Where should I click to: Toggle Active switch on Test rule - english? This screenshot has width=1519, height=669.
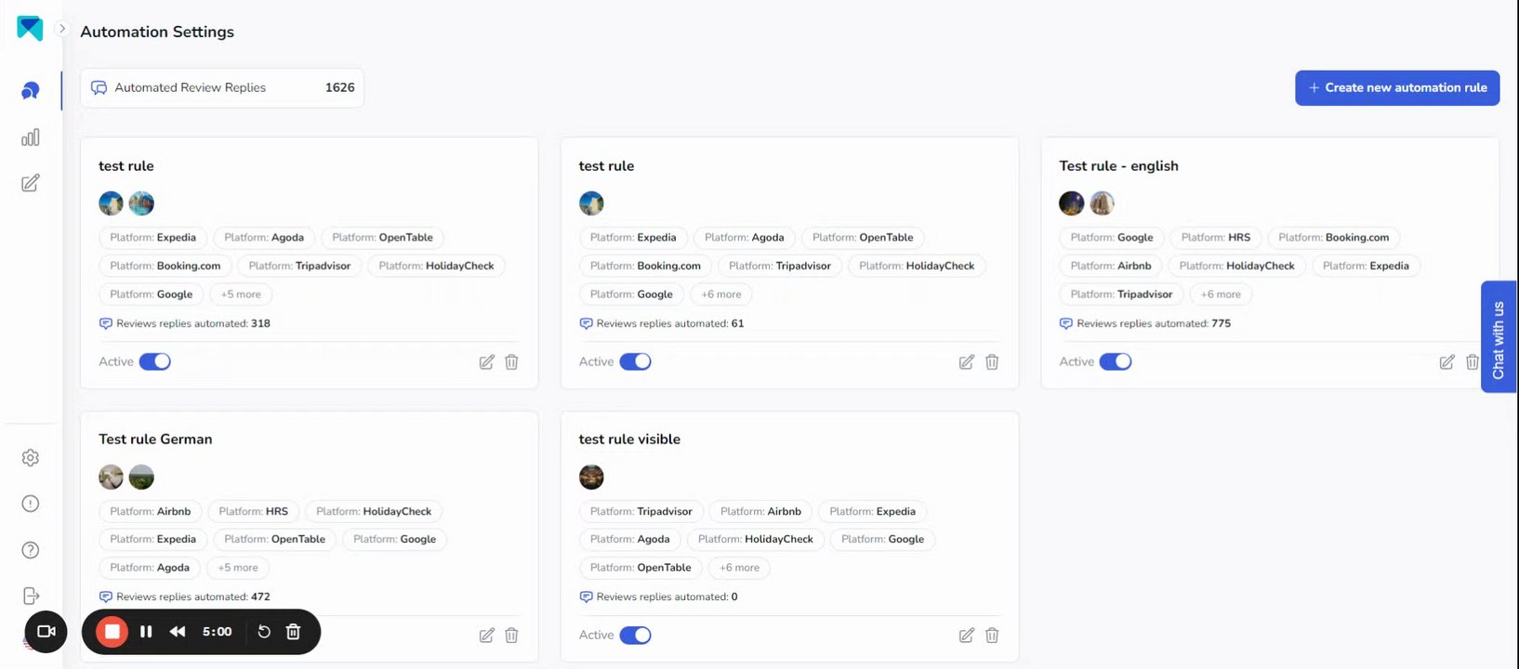[x=1116, y=361]
